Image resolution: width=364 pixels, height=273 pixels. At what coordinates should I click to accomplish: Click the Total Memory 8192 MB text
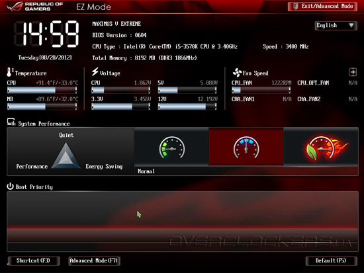coord(144,58)
